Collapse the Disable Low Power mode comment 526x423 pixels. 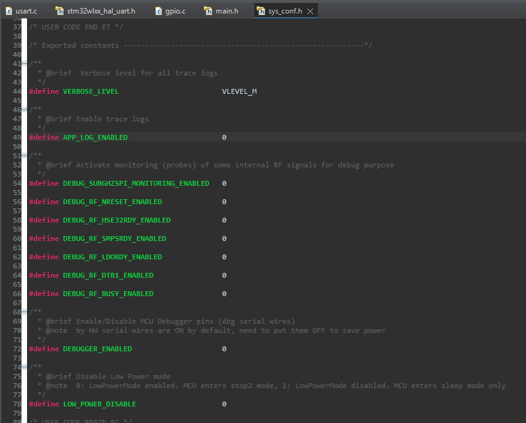tap(23, 367)
